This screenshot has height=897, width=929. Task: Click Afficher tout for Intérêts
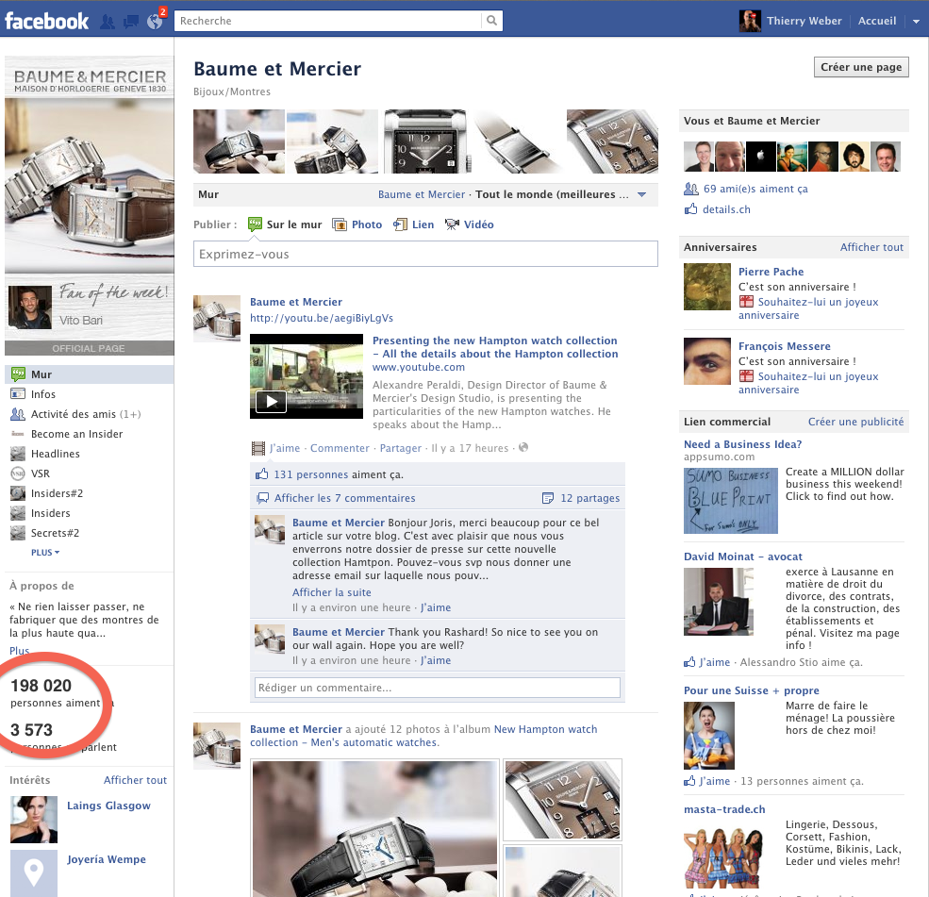pos(135,780)
